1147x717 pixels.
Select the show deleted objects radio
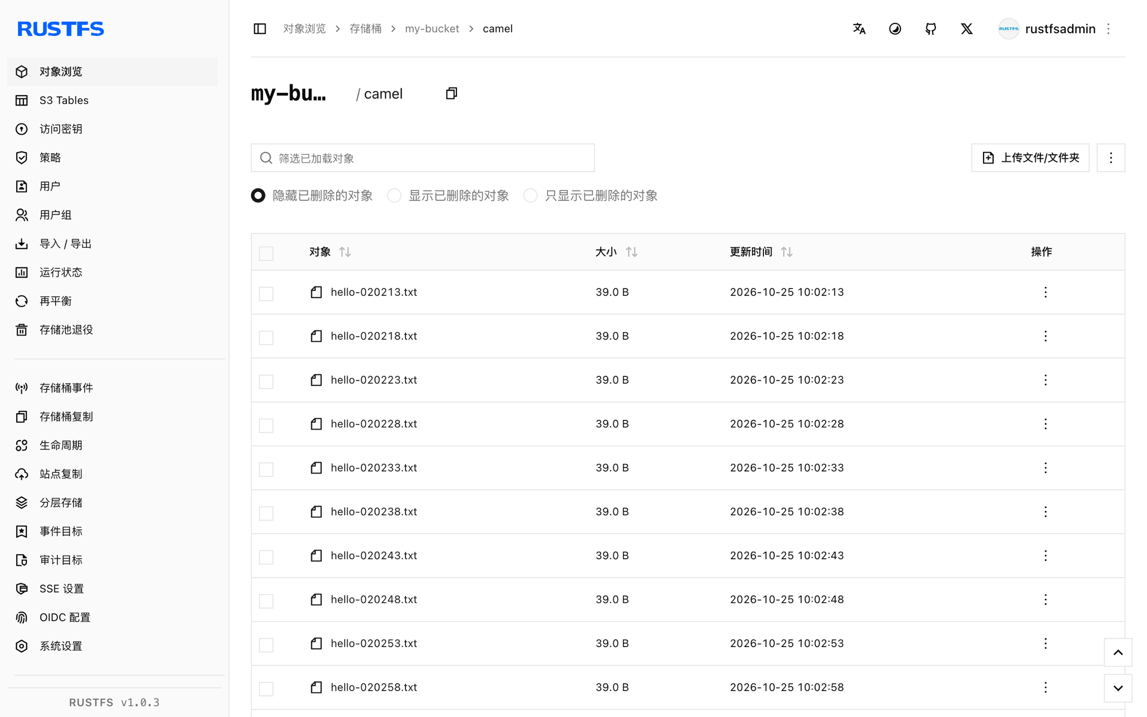pyautogui.click(x=394, y=196)
